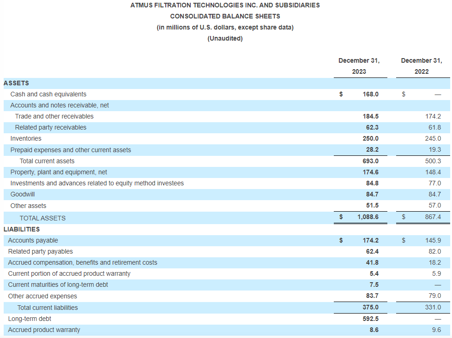Viewport: 452px width, 338px height.
Task: Select the value 7.5
Action: 374,285
